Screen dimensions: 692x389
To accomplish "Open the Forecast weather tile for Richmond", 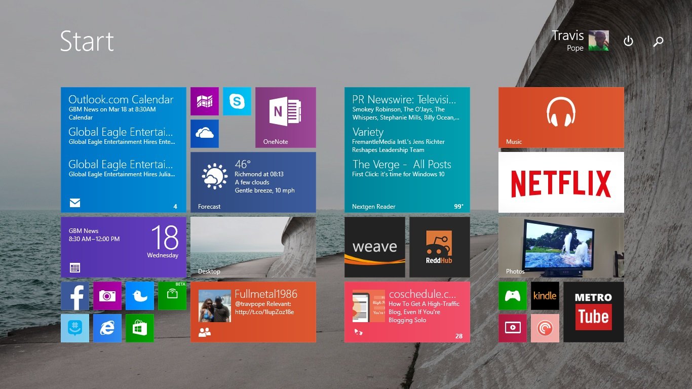I will click(253, 182).
